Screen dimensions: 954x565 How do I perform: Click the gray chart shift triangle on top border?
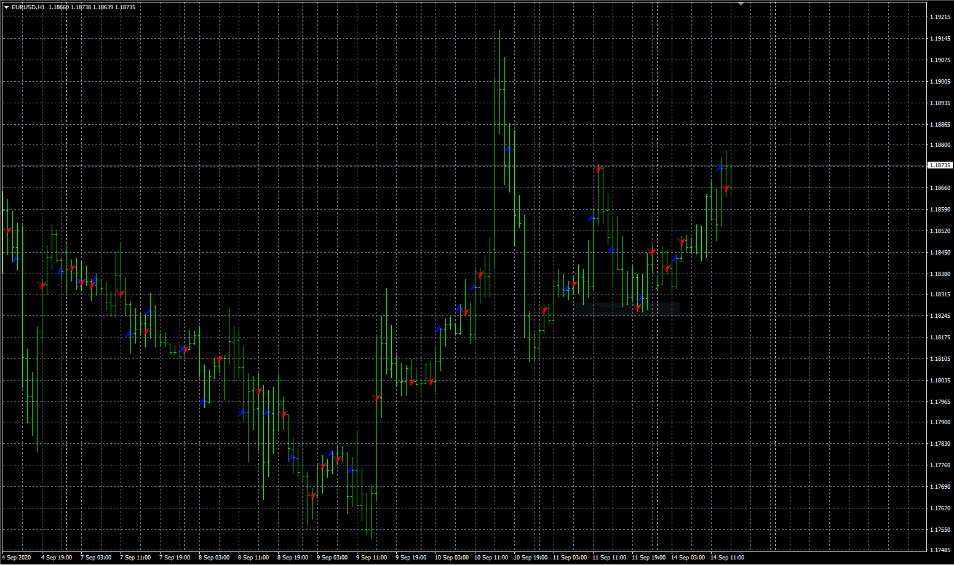(x=741, y=4)
